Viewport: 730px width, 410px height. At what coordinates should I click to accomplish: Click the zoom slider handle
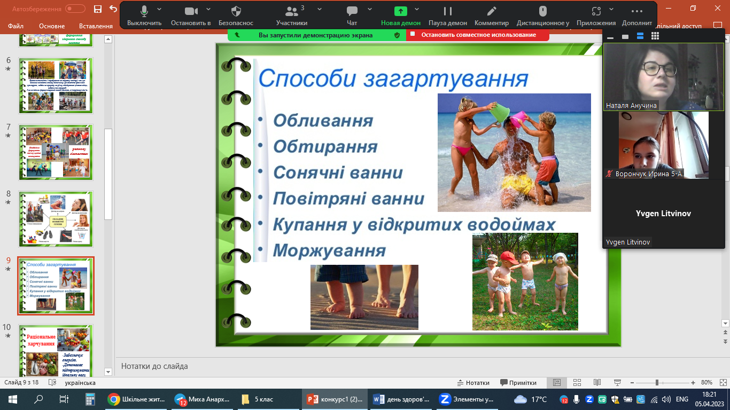(657, 383)
